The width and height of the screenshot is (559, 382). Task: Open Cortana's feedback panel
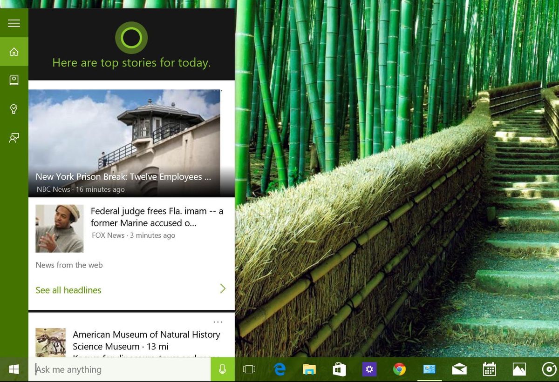14,138
